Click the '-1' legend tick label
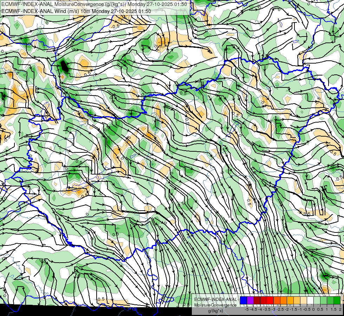344x316 pixels. click(x=300, y=309)
